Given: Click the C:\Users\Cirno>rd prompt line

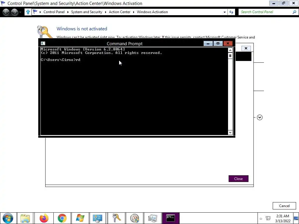Looking at the screenshot, I should (x=60, y=60).
